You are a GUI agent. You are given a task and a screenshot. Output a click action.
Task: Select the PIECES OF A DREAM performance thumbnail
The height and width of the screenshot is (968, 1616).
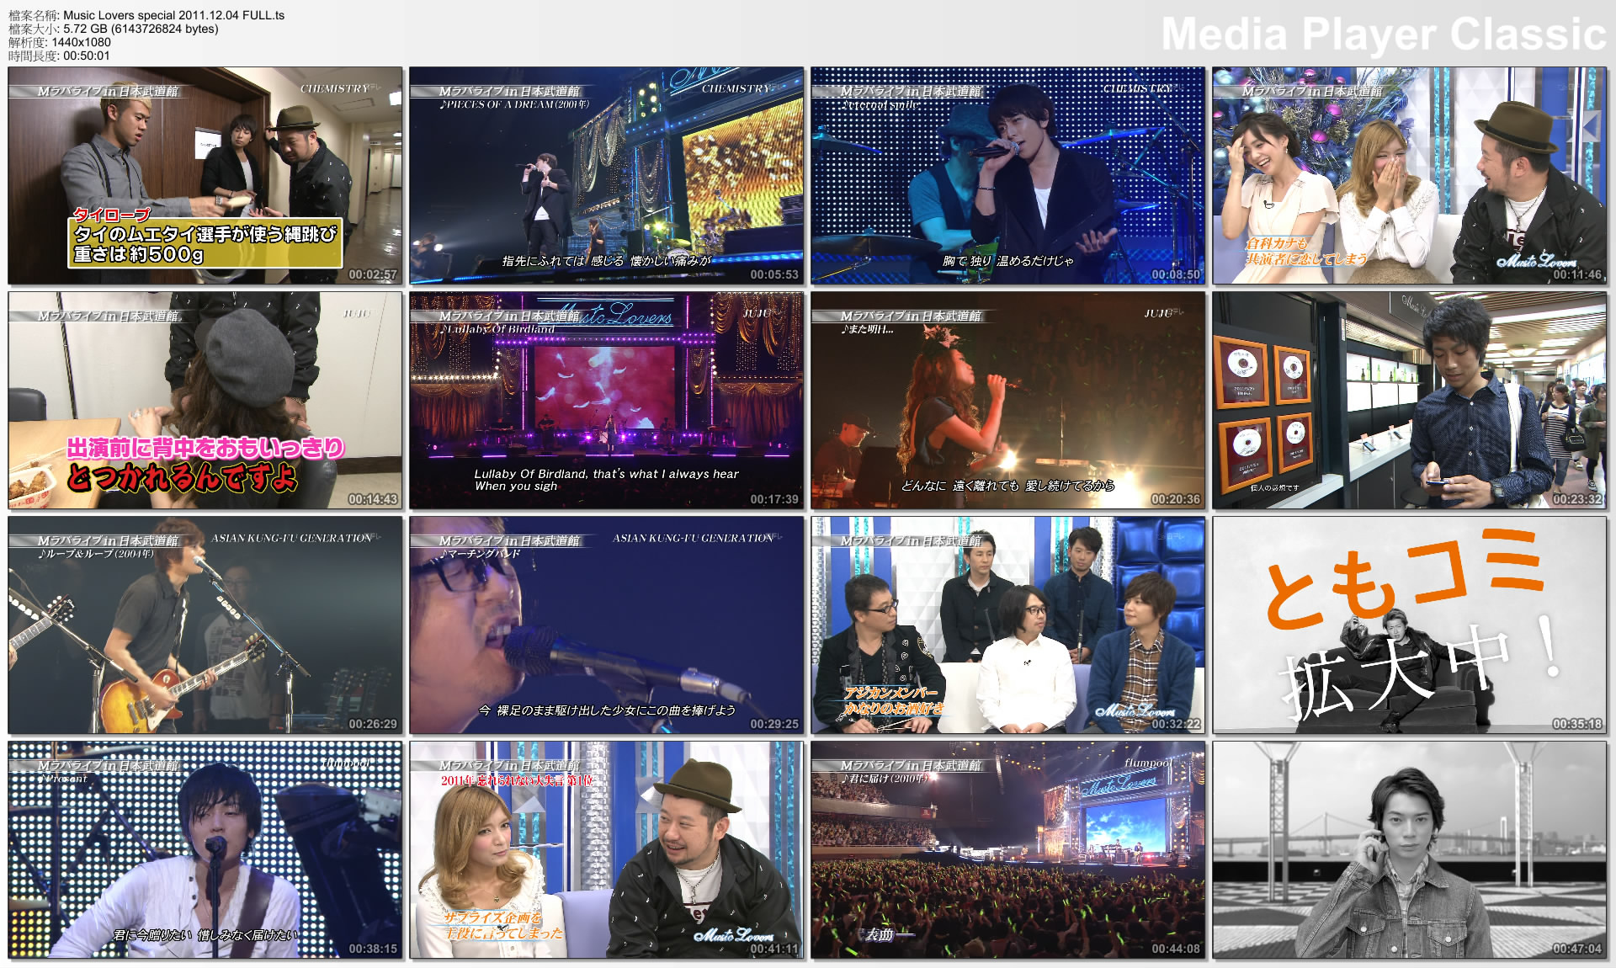point(604,176)
